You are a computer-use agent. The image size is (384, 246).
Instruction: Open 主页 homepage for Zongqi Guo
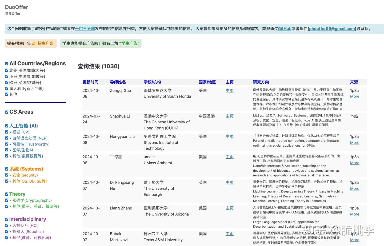coord(229,91)
